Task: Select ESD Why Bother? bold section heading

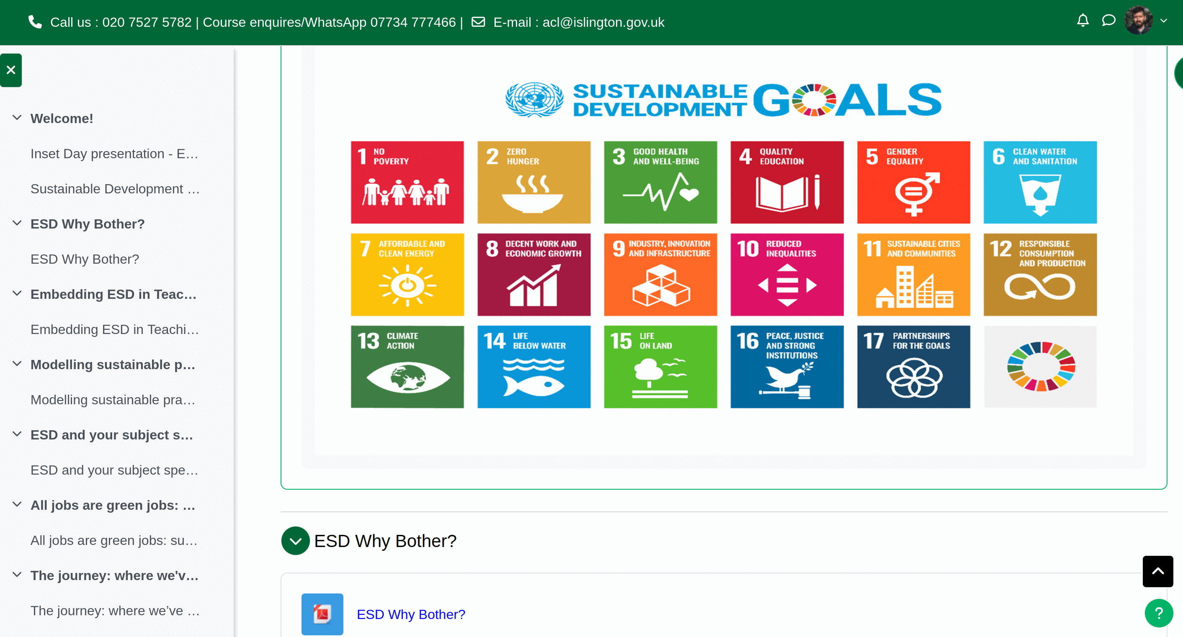Action: pos(87,224)
